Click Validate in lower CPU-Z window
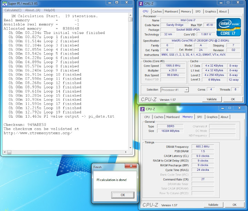This screenshot has width=248, height=211. tap(213, 205)
